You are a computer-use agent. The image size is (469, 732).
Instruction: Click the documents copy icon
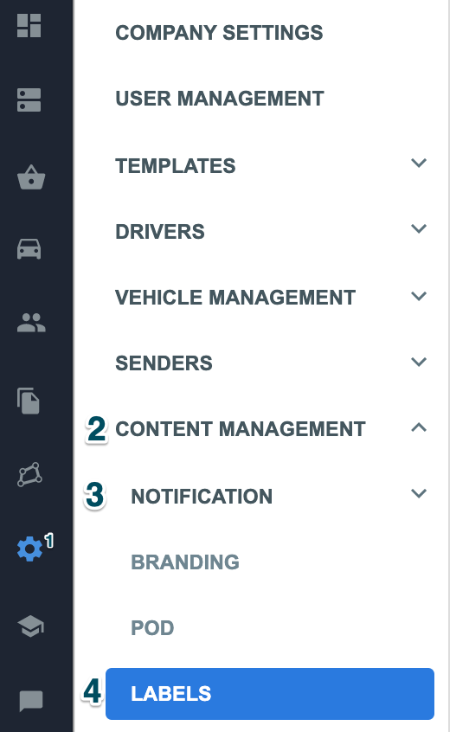(x=29, y=401)
